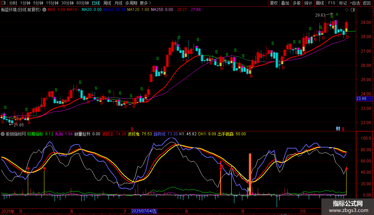Click the 复权 adjustment button
The image size is (374, 215).
(274, 3)
